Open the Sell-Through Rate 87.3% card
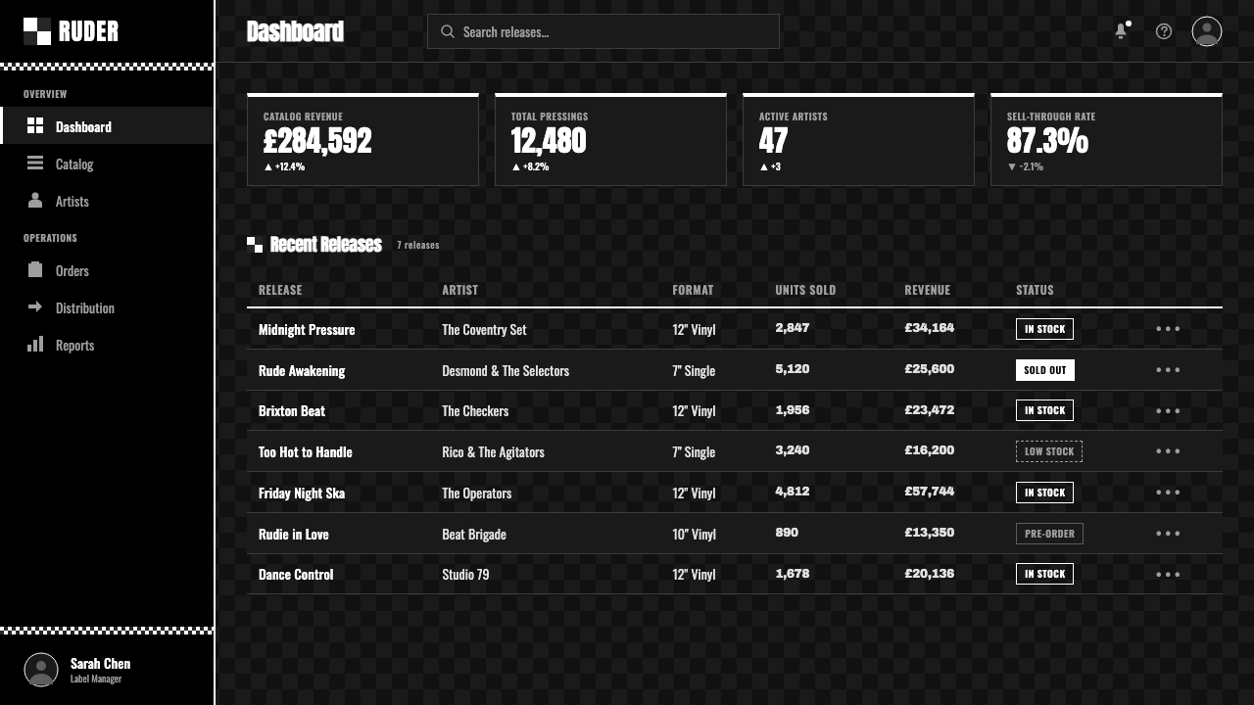 [x=1106, y=139]
